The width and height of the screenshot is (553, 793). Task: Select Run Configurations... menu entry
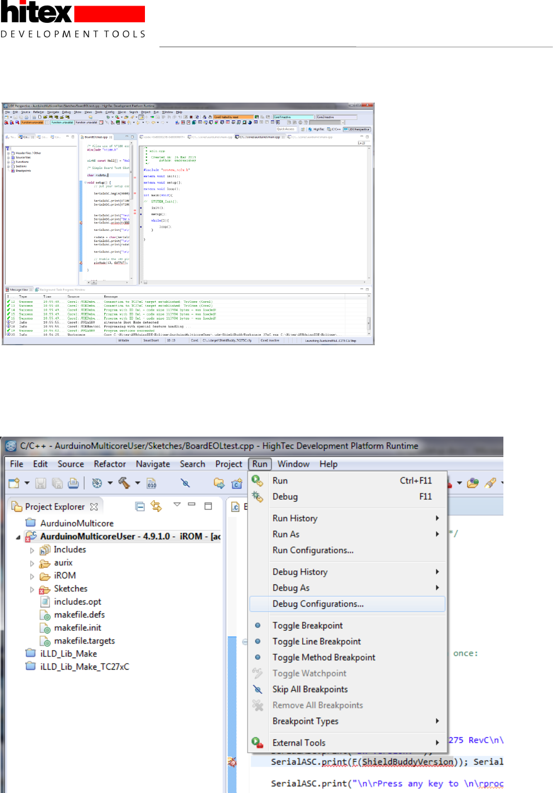(348, 550)
